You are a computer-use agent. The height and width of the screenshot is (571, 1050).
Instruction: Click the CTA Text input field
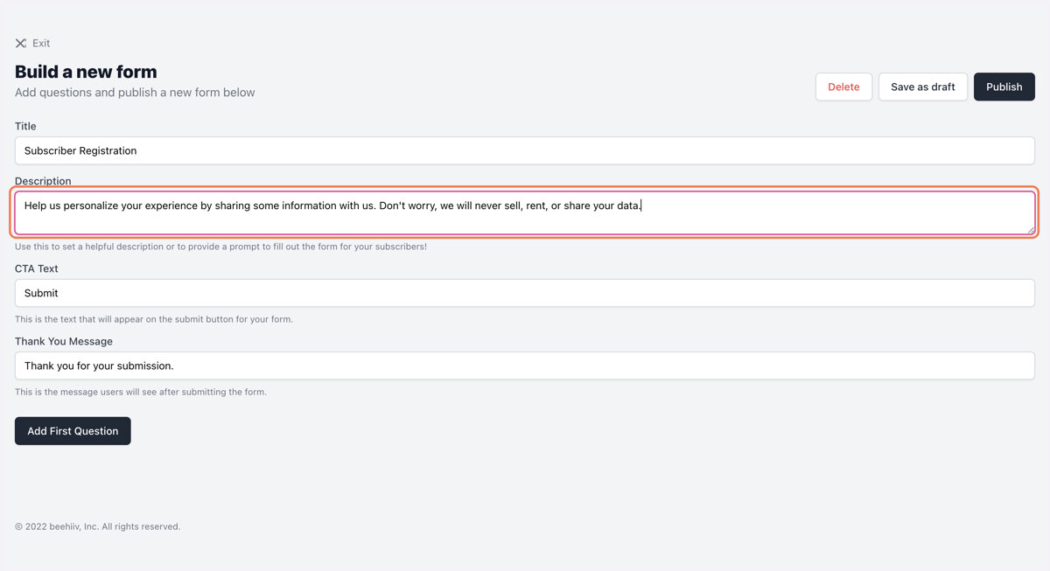click(x=525, y=293)
